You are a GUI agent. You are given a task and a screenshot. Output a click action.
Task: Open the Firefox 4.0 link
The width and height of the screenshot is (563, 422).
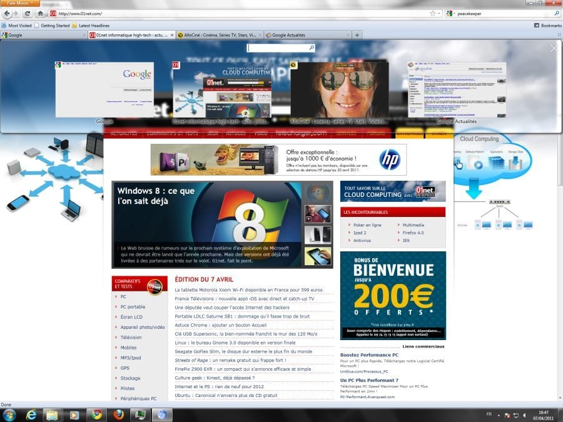point(413,233)
